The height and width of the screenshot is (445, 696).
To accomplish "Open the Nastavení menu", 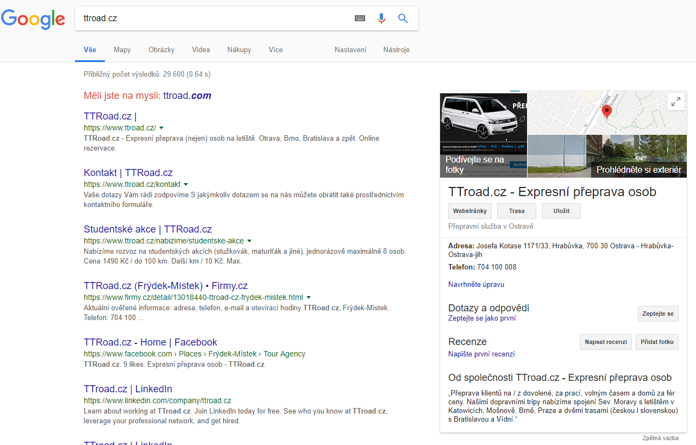I will point(350,50).
